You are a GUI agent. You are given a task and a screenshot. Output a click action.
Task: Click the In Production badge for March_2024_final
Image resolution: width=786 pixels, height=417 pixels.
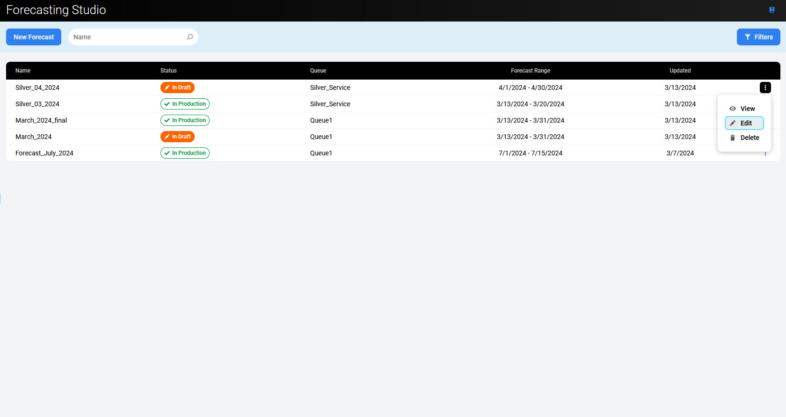tap(185, 120)
